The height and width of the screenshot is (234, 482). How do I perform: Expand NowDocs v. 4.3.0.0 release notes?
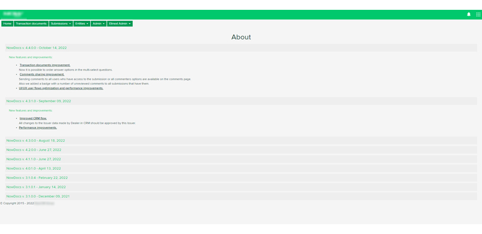35,140
